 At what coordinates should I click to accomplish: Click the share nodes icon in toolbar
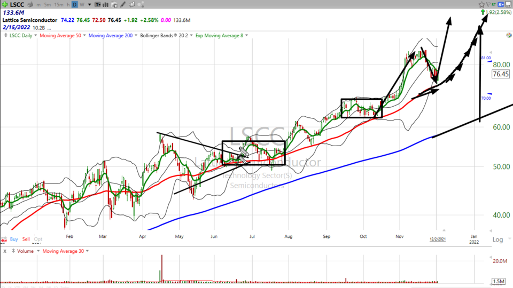pos(141,5)
